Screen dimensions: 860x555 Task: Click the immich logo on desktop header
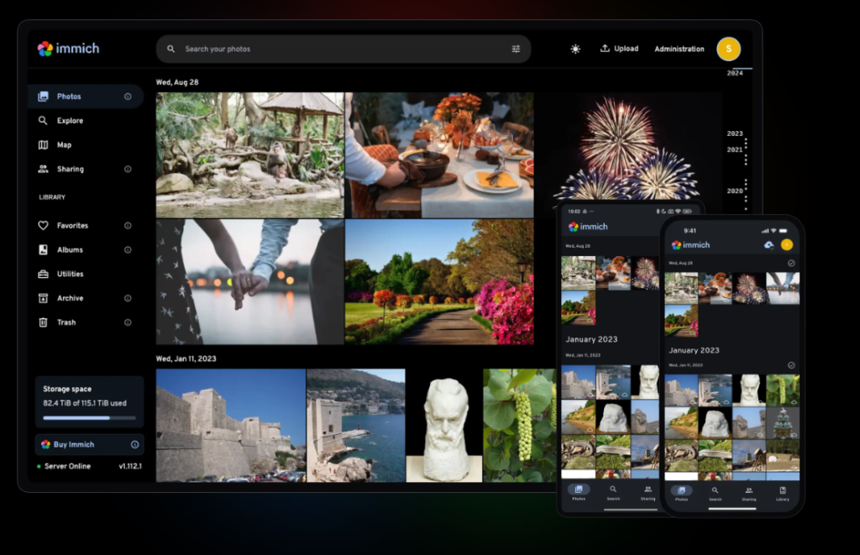[x=68, y=49]
